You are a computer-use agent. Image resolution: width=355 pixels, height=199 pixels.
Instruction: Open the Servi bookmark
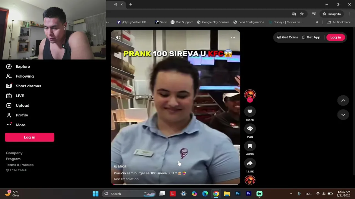pos(161,22)
